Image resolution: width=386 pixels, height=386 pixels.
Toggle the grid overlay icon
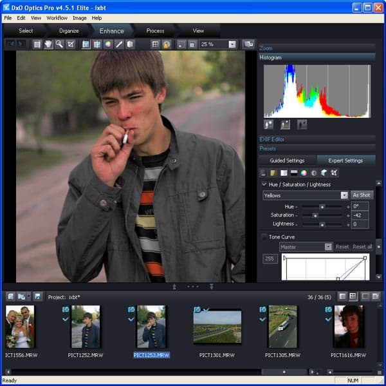pos(155,44)
